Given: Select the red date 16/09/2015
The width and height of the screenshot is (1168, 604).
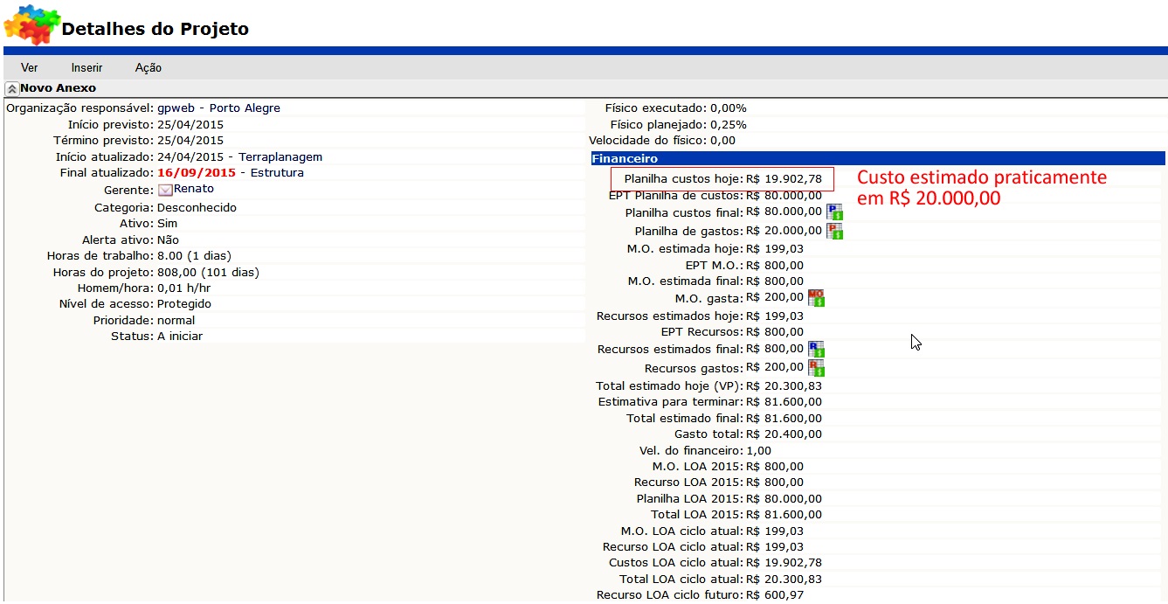Looking at the screenshot, I should point(197,173).
